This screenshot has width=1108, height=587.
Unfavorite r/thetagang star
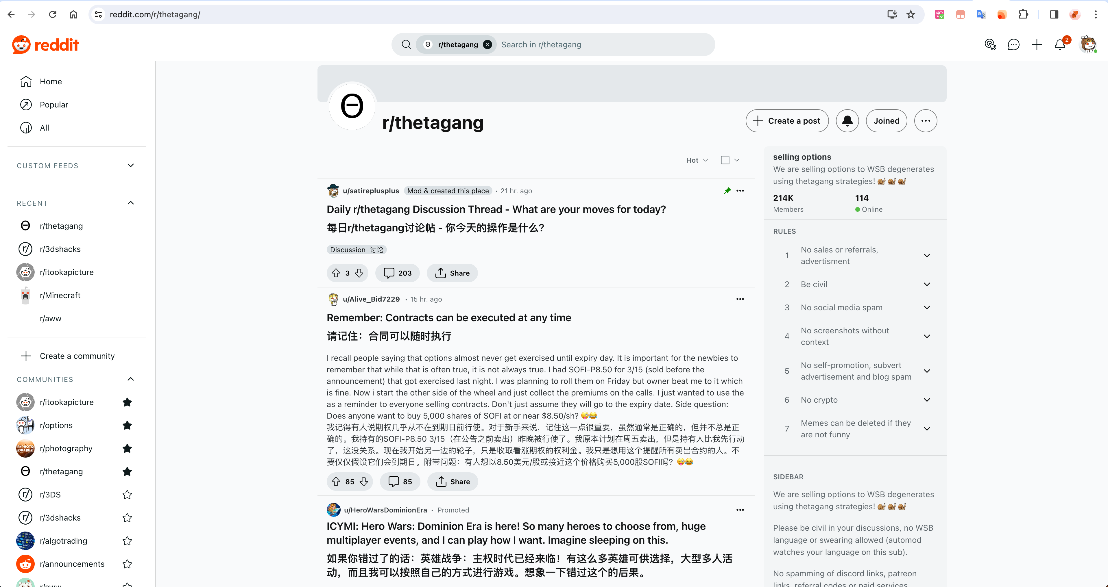(127, 471)
